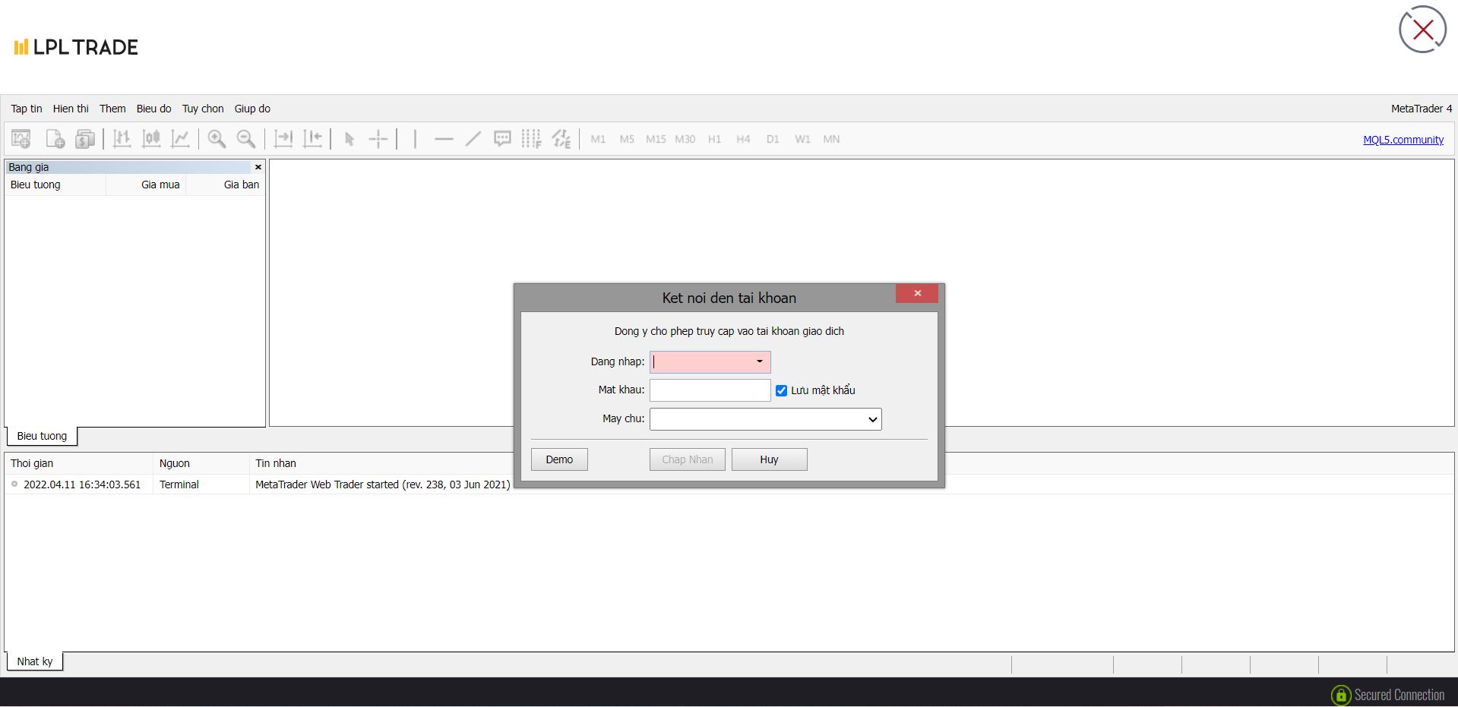The height and width of the screenshot is (707, 1458).
Task: Switch to MN timeframe
Action: coord(831,139)
